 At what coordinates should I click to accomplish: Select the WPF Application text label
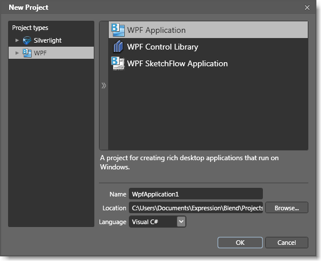pos(156,30)
